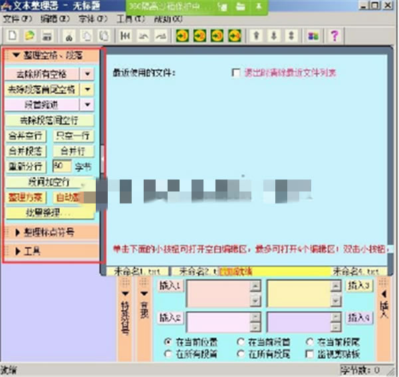Expand the 工具 section in left panel
Image resolution: width=399 pixels, height=377 pixels.
pos(52,251)
